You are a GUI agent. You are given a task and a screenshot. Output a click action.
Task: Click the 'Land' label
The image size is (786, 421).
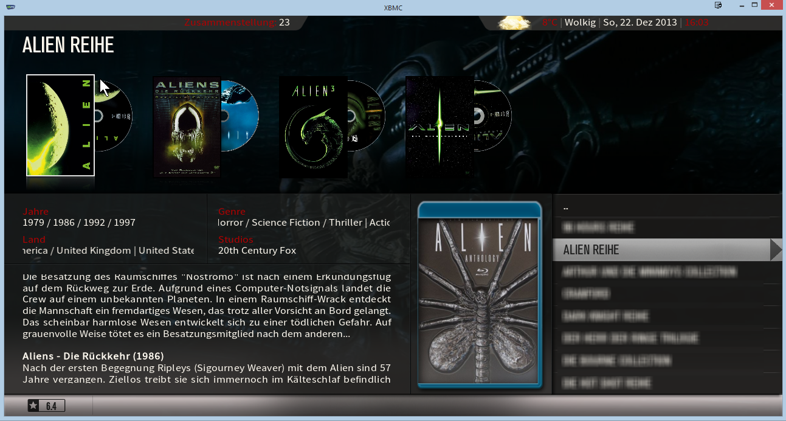pyautogui.click(x=34, y=240)
